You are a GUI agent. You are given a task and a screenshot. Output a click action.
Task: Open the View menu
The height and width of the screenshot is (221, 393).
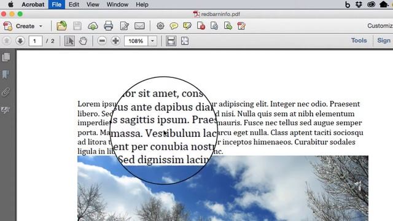[x=93, y=4]
